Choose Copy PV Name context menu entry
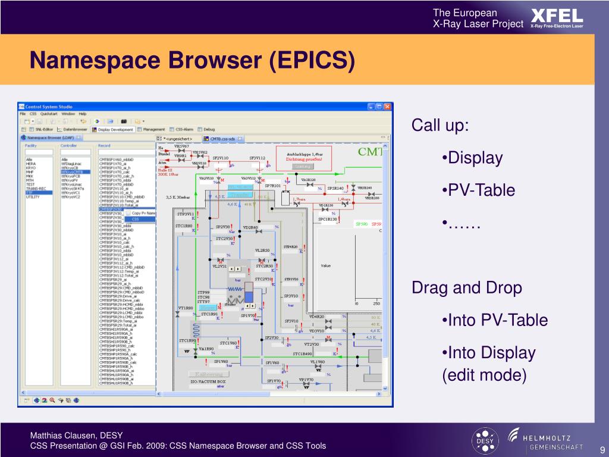The width and height of the screenshot is (609, 457). coord(140,213)
